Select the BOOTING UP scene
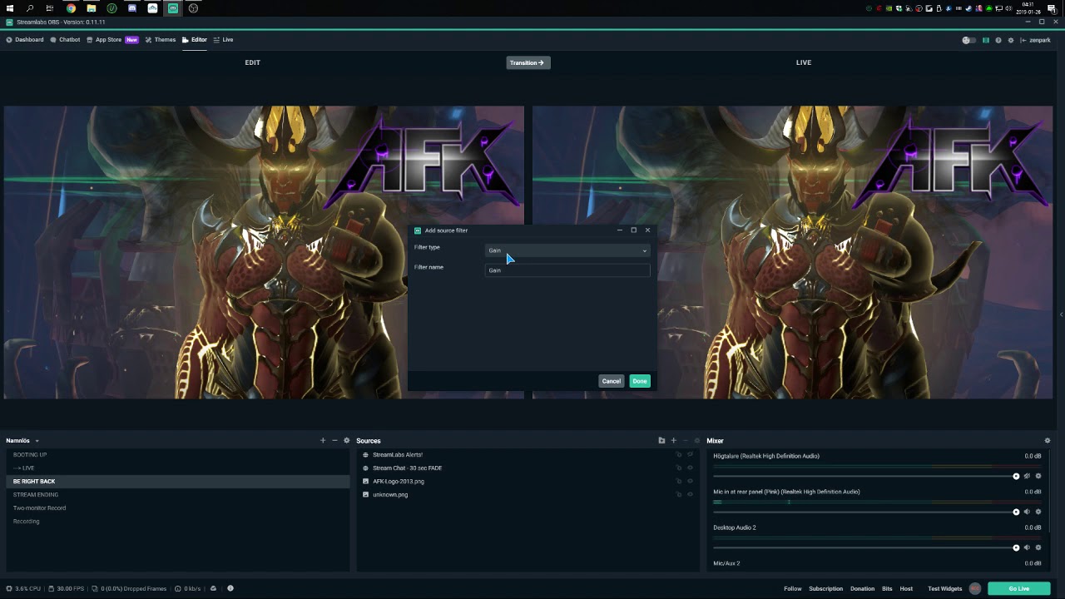Image resolution: width=1065 pixels, height=599 pixels. click(178, 455)
